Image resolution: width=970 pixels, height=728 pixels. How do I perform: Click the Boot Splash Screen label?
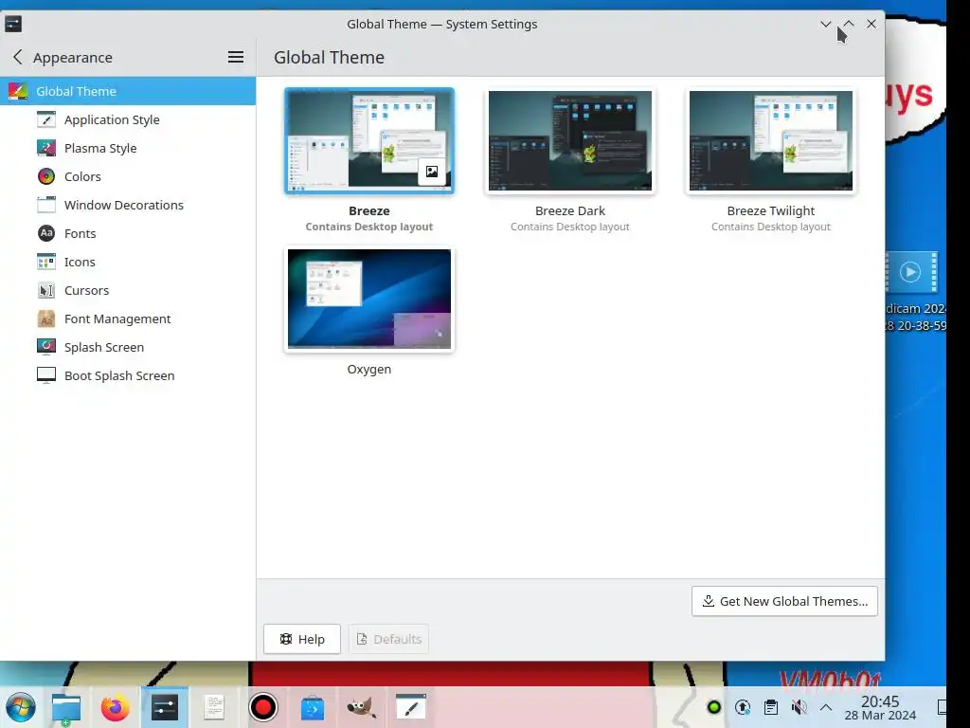(119, 375)
